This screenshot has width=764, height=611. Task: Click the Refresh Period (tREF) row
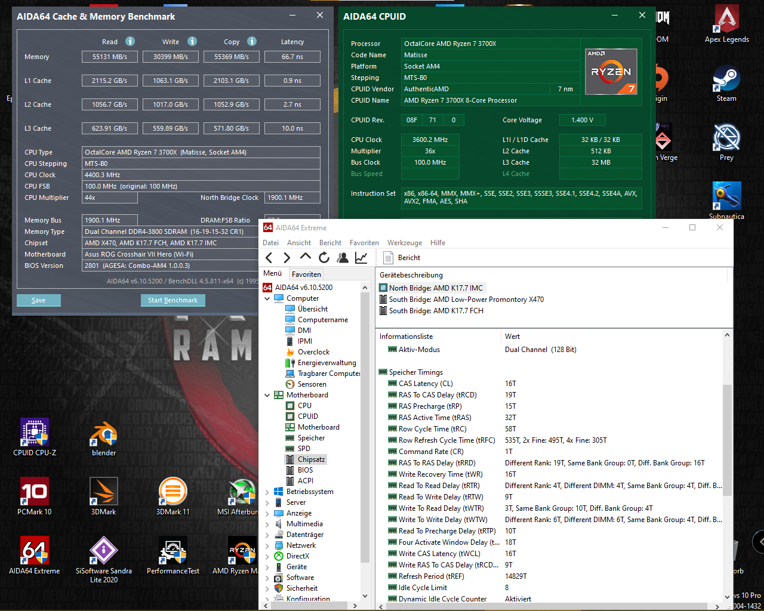(549, 576)
